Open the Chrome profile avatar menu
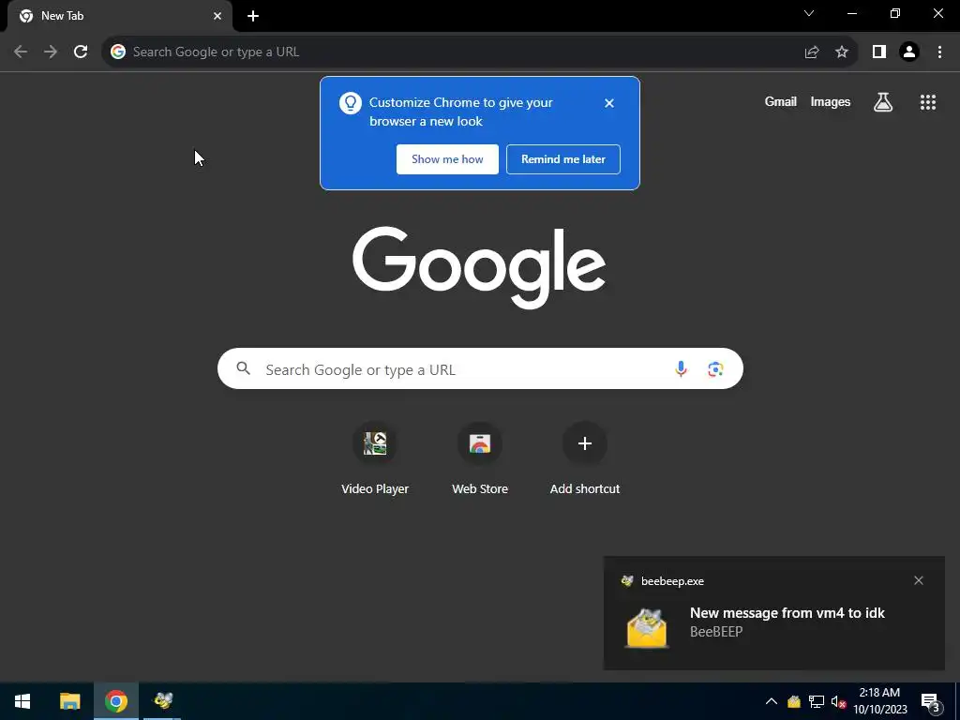 click(x=909, y=52)
